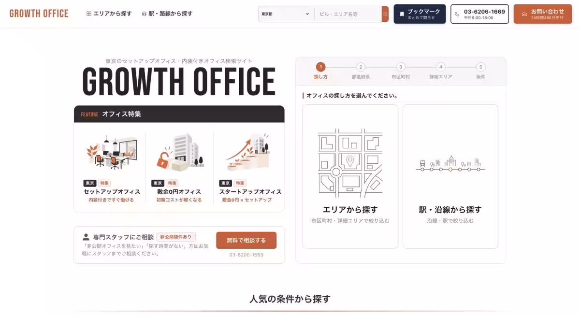Image resolution: width=580 pixels, height=316 pixels.
Task: Click the 人気の条件から探す heading
Action: coord(290,299)
